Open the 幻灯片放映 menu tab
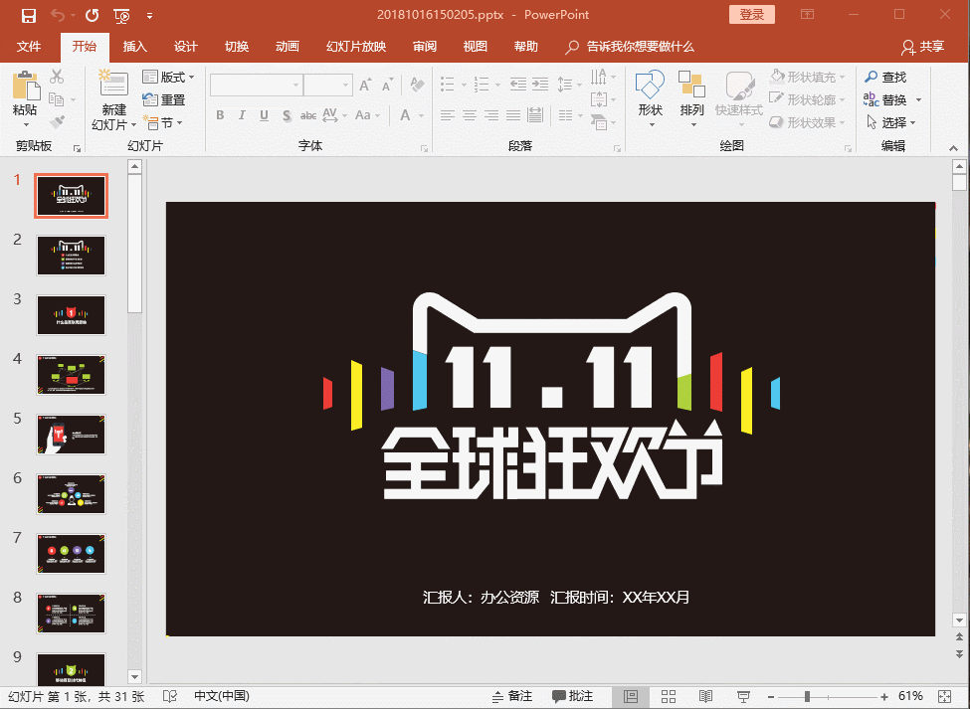The height and width of the screenshot is (709, 970). [x=355, y=46]
